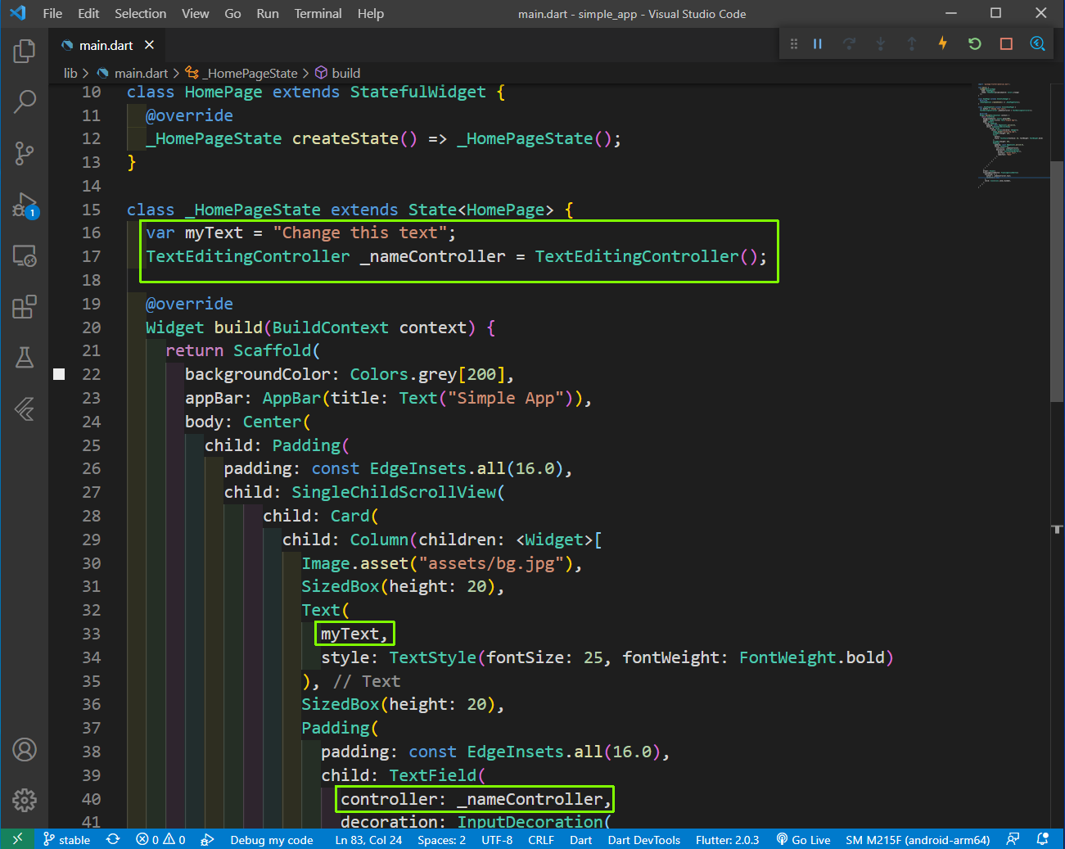Click the grey color square beside line 22
The height and width of the screenshot is (849, 1065).
59,374
